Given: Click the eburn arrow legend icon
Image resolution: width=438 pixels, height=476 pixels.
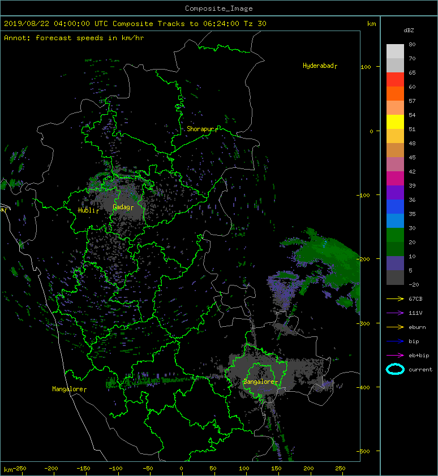Looking at the screenshot, I should click(395, 327).
